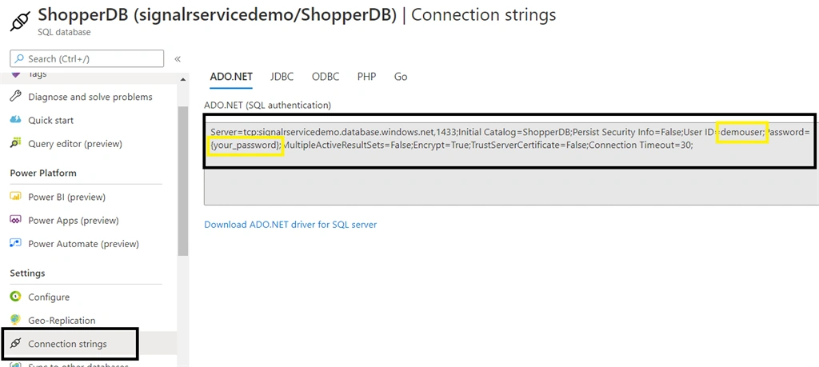The image size is (819, 367).
Task: Click the Power Automate (preview) icon
Action: click(16, 243)
